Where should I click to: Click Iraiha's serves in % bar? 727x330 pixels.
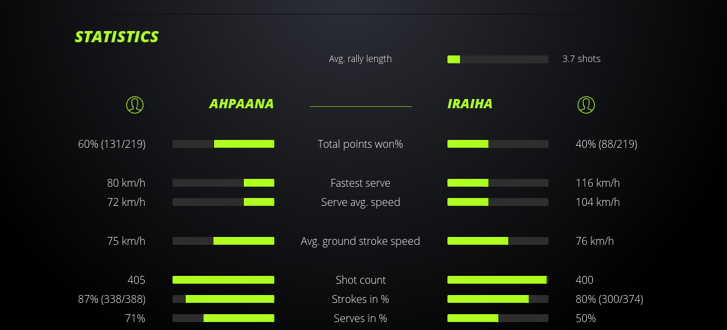pyautogui.click(x=498, y=318)
